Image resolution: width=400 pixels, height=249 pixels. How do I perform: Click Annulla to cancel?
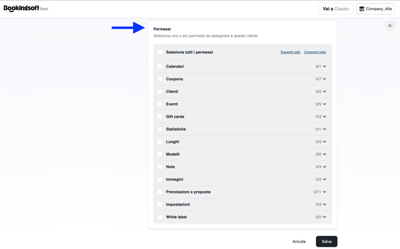299,241
